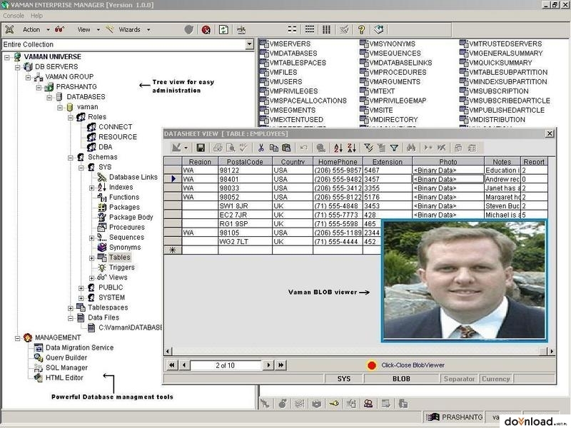Click the red stop icon in main toolbar

[x=206, y=30]
